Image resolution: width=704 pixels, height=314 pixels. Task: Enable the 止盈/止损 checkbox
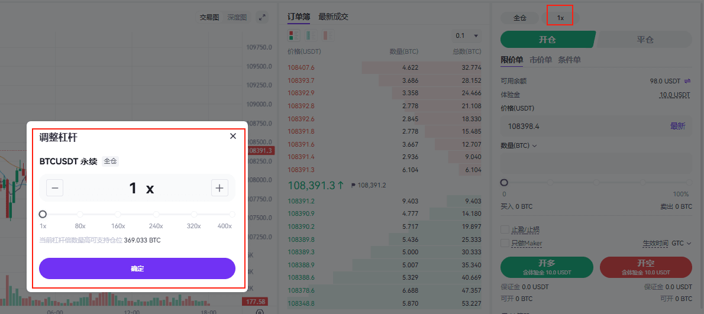pyautogui.click(x=505, y=229)
